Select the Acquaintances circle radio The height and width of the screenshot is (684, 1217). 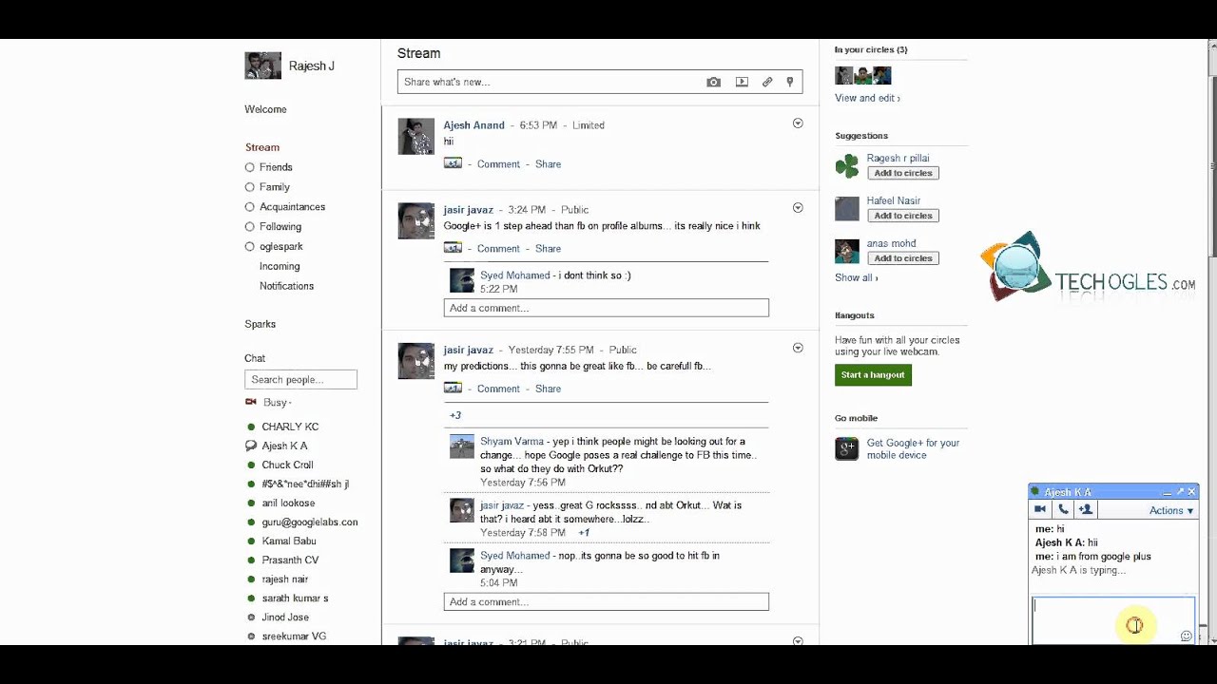point(250,206)
